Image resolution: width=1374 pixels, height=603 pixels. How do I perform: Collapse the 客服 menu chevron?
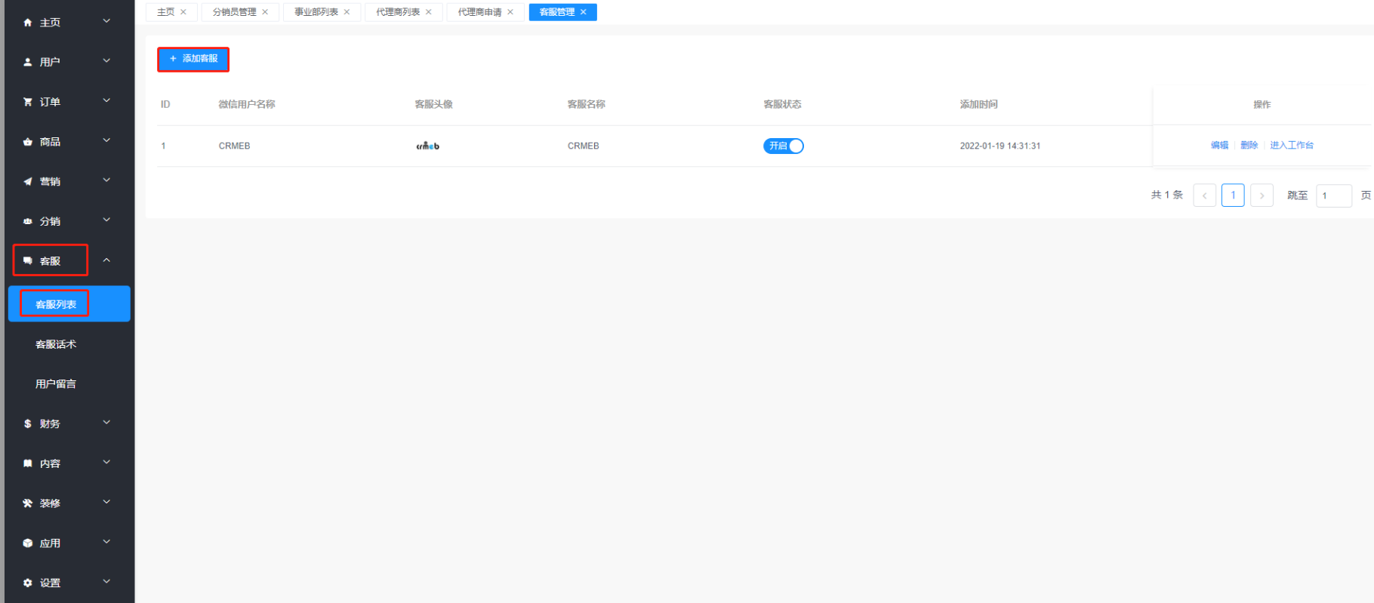click(106, 260)
